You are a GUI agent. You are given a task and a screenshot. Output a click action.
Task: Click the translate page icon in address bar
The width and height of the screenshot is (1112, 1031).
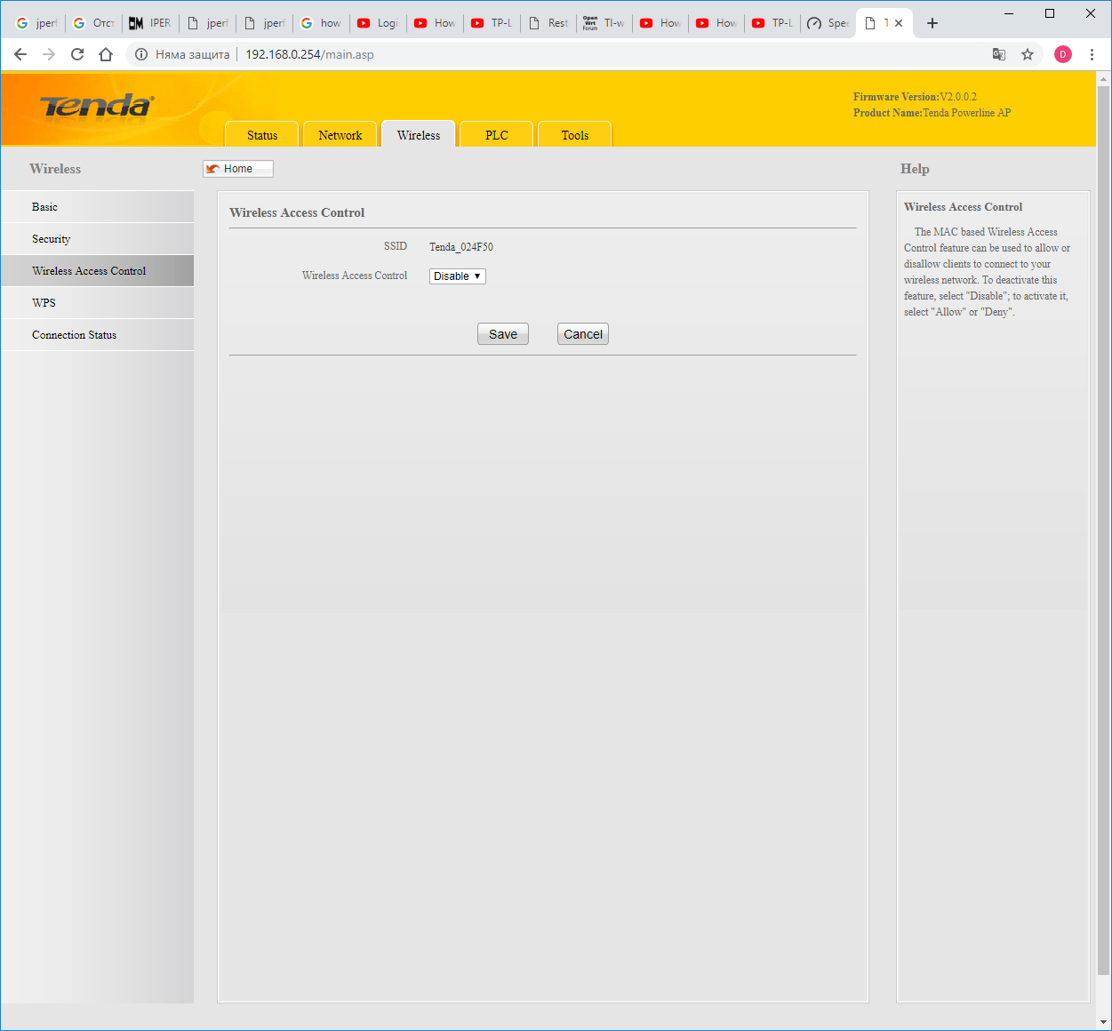click(x=999, y=54)
